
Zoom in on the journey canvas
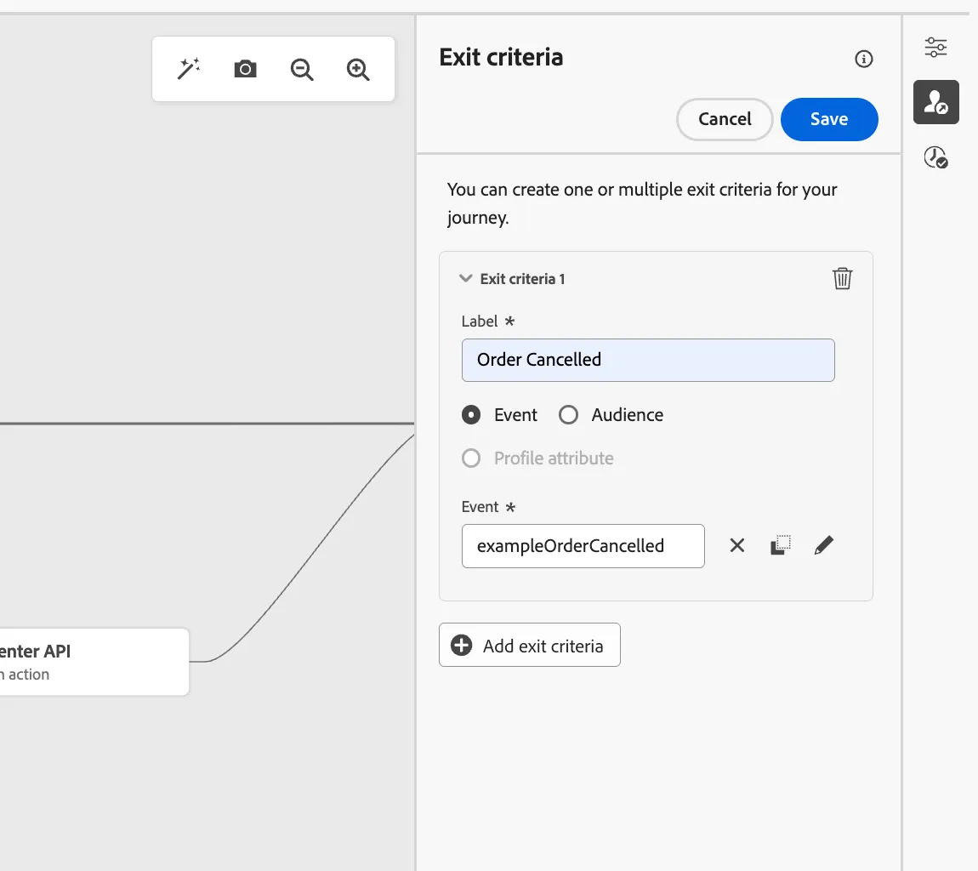358,69
